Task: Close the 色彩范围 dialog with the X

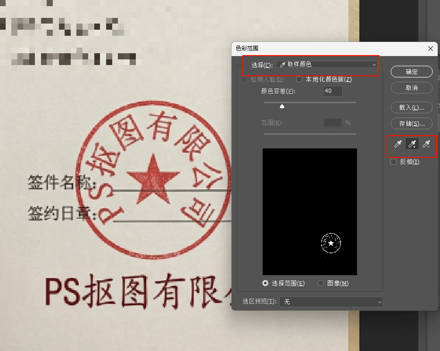Action: coord(430,49)
